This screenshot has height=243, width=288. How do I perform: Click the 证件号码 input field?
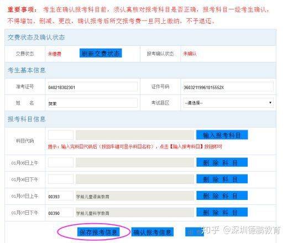click(x=228, y=87)
